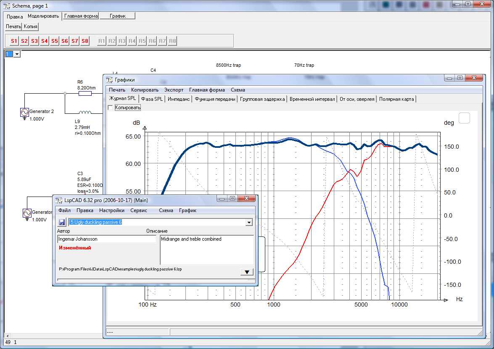Image resolution: width=494 pixels, height=349 pixels.
Task: Click the blank square button beside deg label
Action: click(464, 118)
